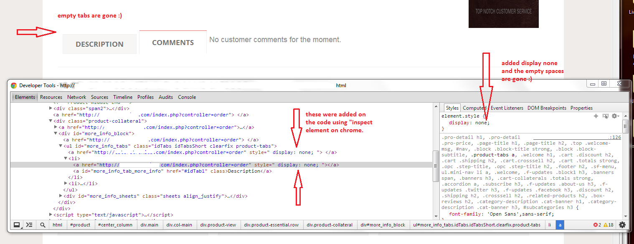Select the div.product-view breadcrumb
This screenshot has width=634, height=244.
tap(218, 225)
